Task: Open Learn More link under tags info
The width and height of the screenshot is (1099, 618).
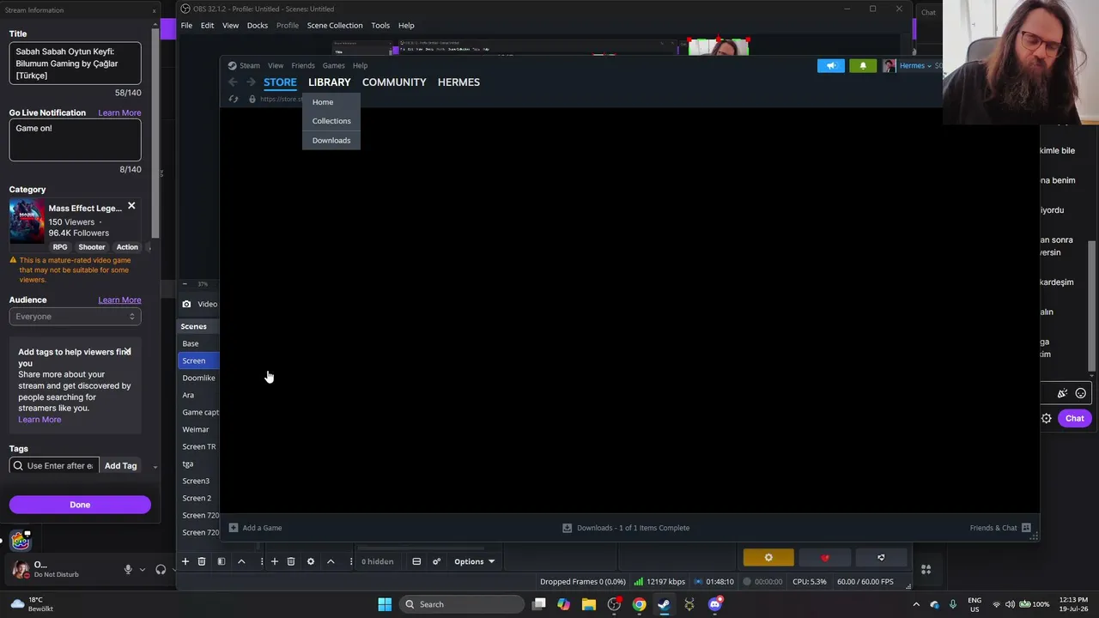Action: pyautogui.click(x=39, y=420)
